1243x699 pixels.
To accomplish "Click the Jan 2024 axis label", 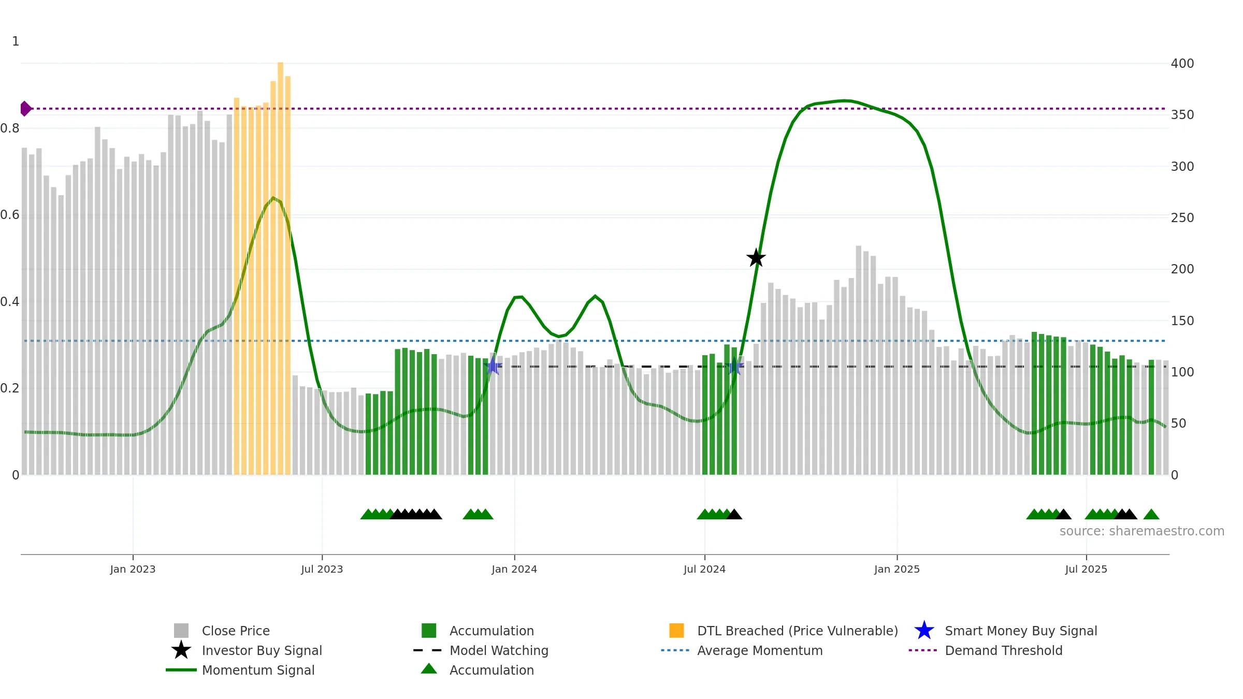I will click(514, 569).
